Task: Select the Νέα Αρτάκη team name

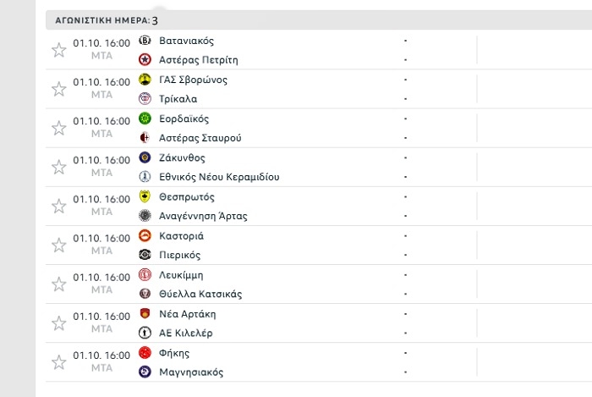Action: (x=187, y=314)
